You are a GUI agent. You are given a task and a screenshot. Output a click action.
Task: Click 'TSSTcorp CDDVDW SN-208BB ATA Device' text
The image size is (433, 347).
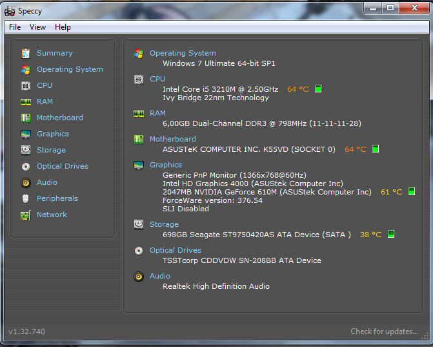coord(241,260)
